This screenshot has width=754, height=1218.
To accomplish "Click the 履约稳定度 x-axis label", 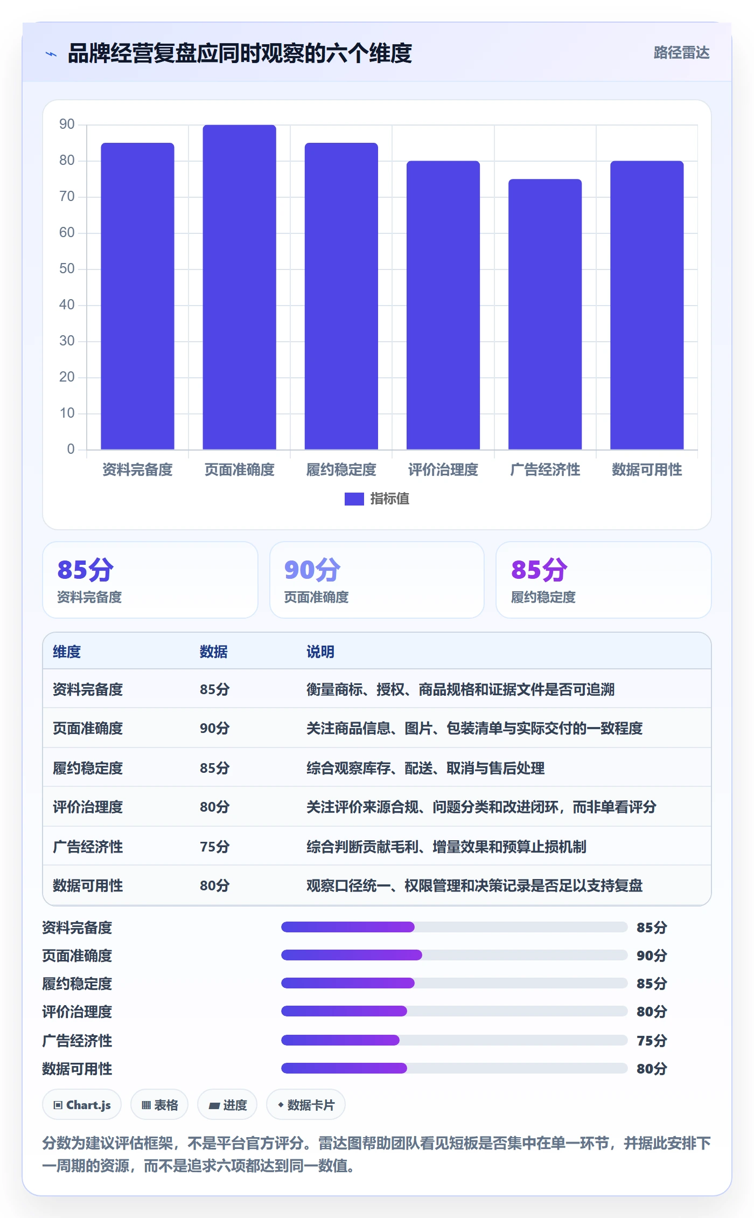I will [x=341, y=470].
